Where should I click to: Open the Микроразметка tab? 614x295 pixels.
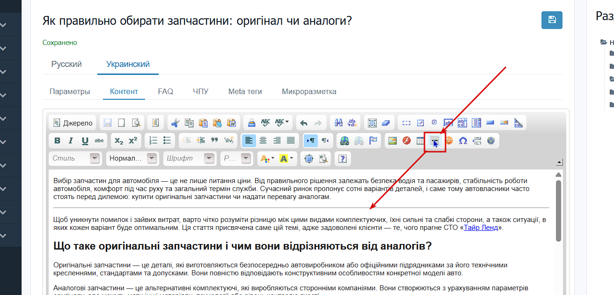(309, 91)
